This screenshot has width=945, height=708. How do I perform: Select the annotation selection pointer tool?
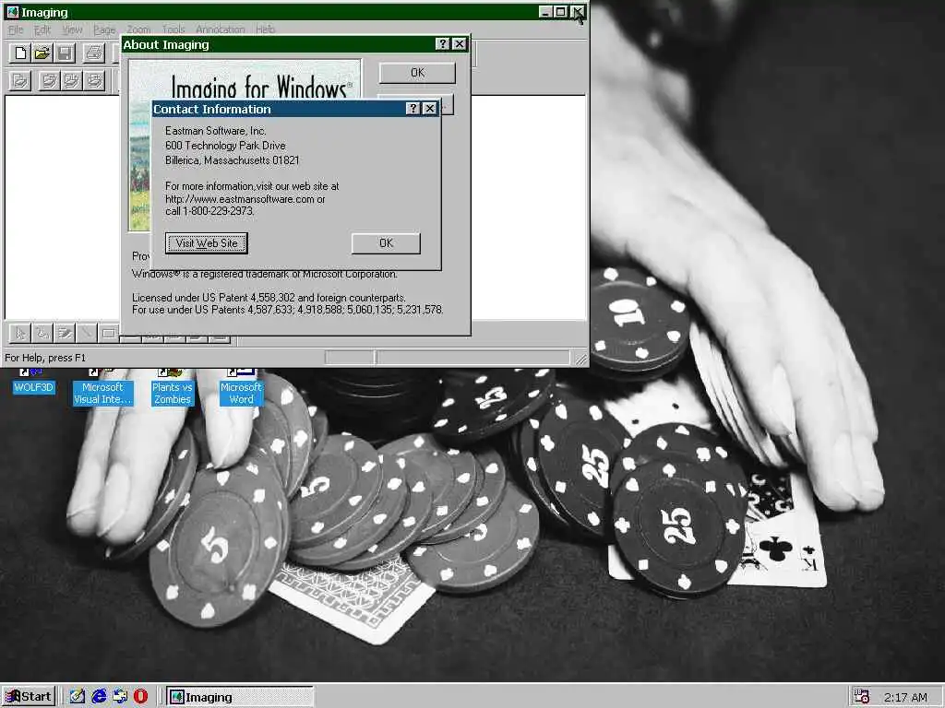[x=20, y=333]
